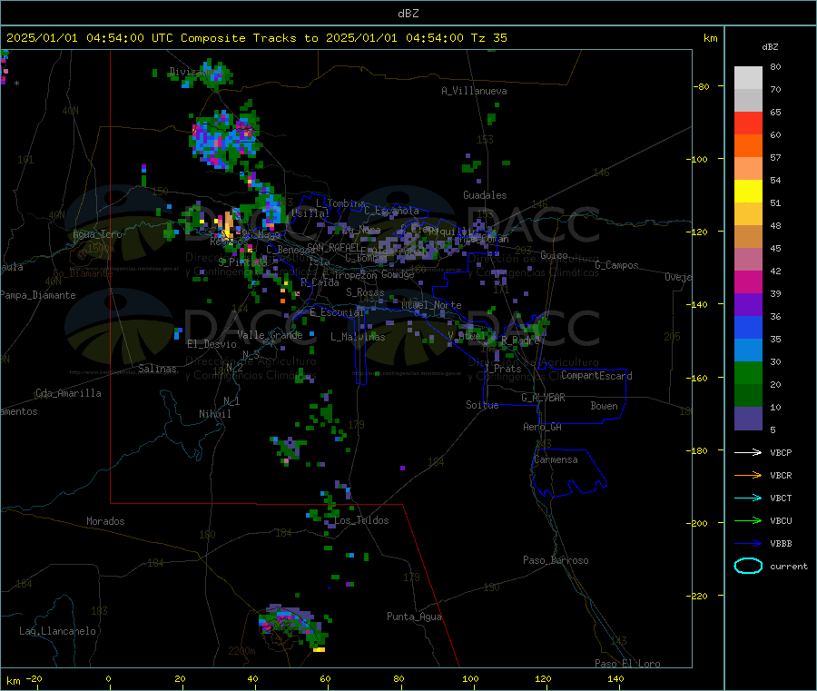Click the SAN_RAFAEL station label
The width and height of the screenshot is (817, 691).
click(x=333, y=247)
